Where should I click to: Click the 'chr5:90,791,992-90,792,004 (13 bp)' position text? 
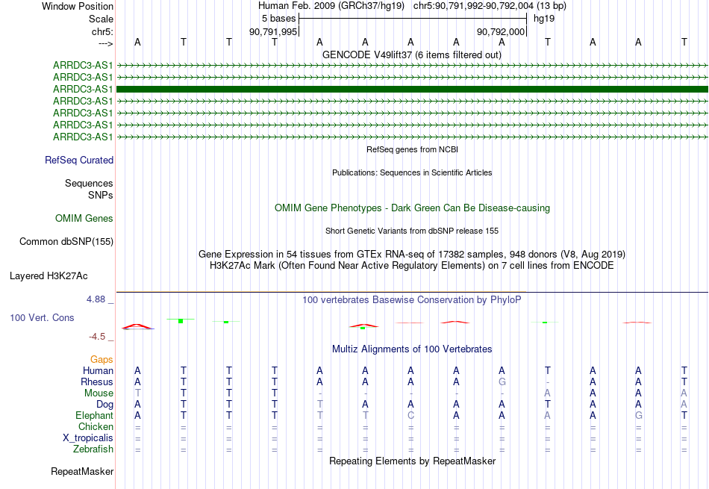pyautogui.click(x=490, y=6)
